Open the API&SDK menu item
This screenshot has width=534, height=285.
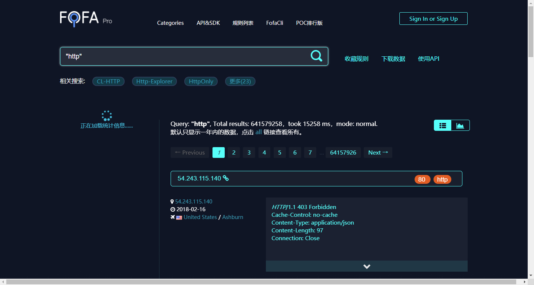[208, 23]
